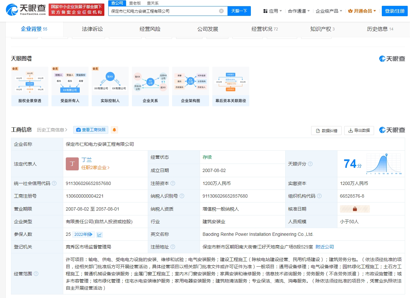Click the grid icon beside 应用
This screenshot has width=410, height=298.
(265, 11)
